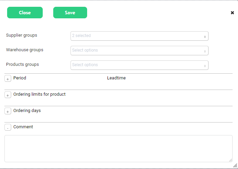The image size is (238, 169).
Task: Click the Period section label
Action: [20, 78]
